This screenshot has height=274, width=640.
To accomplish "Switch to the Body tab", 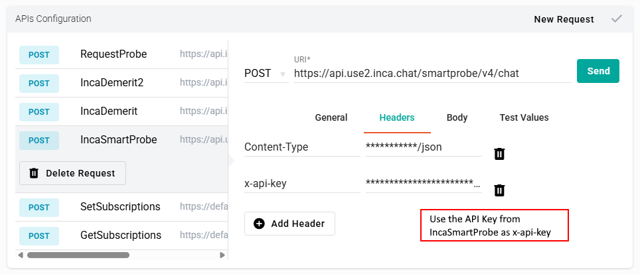I will tap(457, 117).
